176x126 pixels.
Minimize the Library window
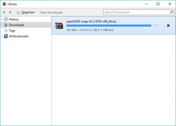coord(146,4)
